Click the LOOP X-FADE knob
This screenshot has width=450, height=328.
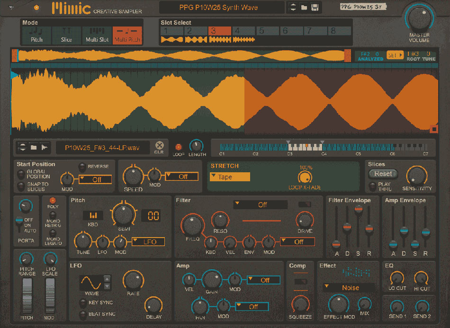coord(305,178)
